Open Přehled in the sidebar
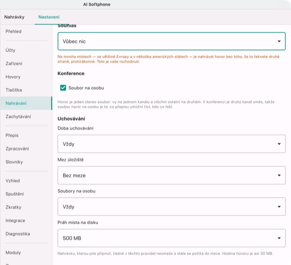The width and height of the screenshot is (291, 265). (x=13, y=31)
